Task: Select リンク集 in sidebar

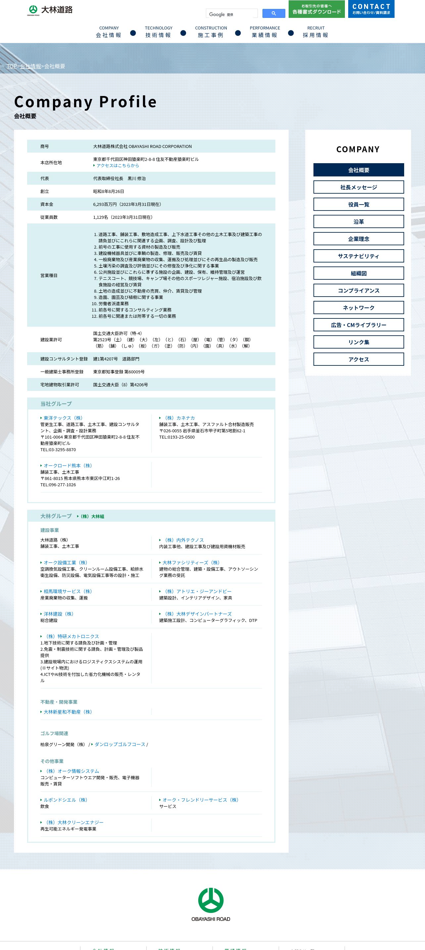Action: [x=358, y=342]
